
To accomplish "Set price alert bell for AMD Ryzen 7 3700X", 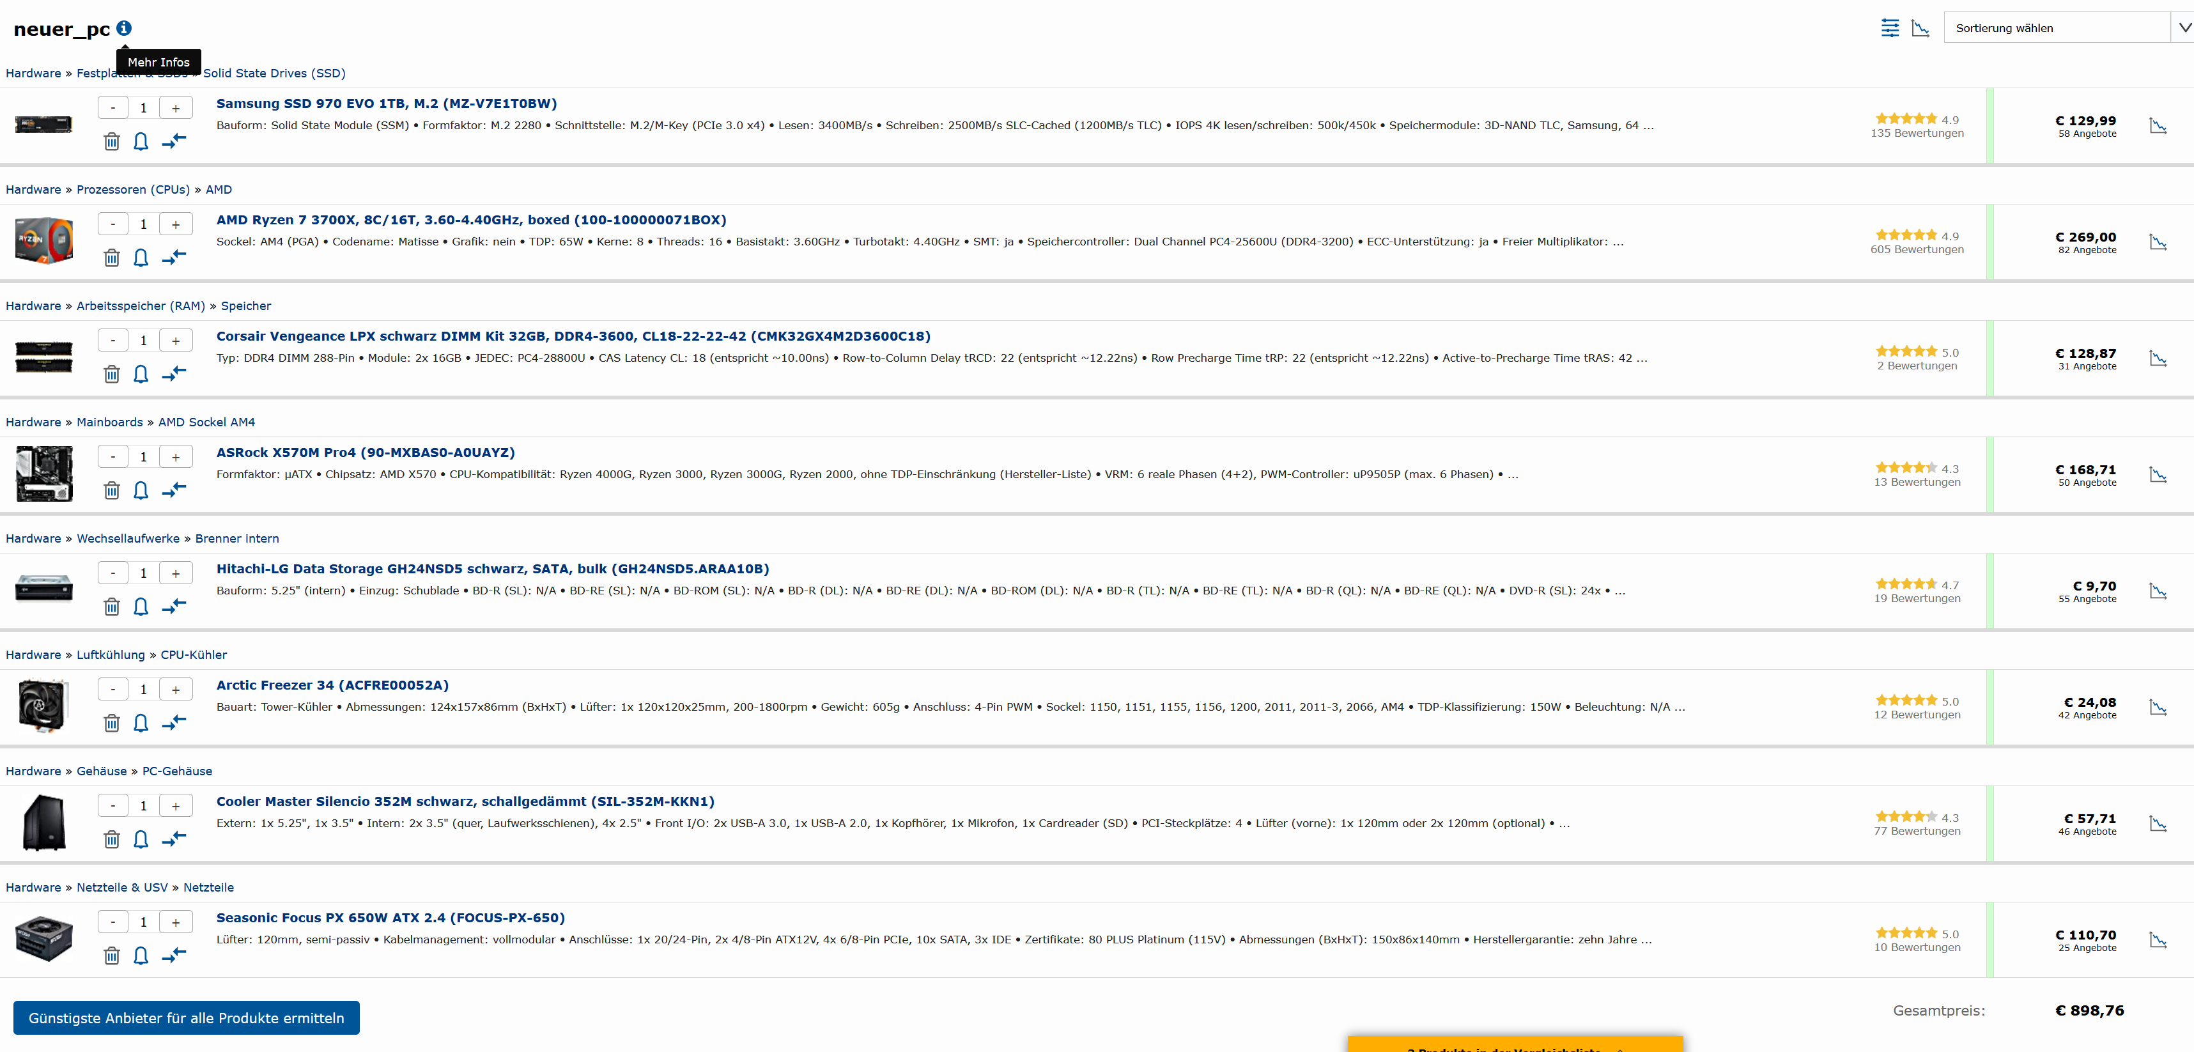I will point(141,258).
